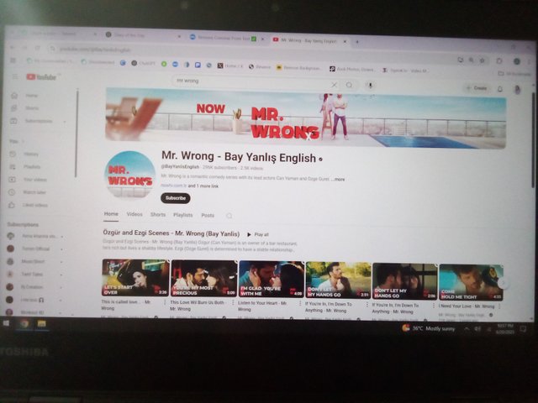Open the account avatar menu
Viewport: 538px width, 403px height.
(x=518, y=90)
